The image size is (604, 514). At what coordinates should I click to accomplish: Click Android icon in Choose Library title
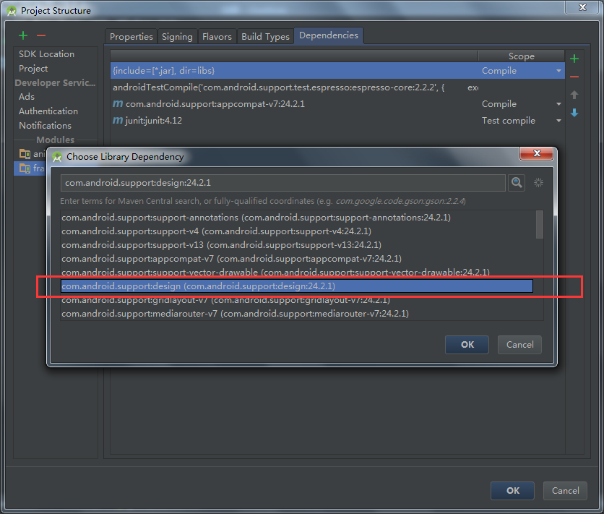click(x=57, y=157)
